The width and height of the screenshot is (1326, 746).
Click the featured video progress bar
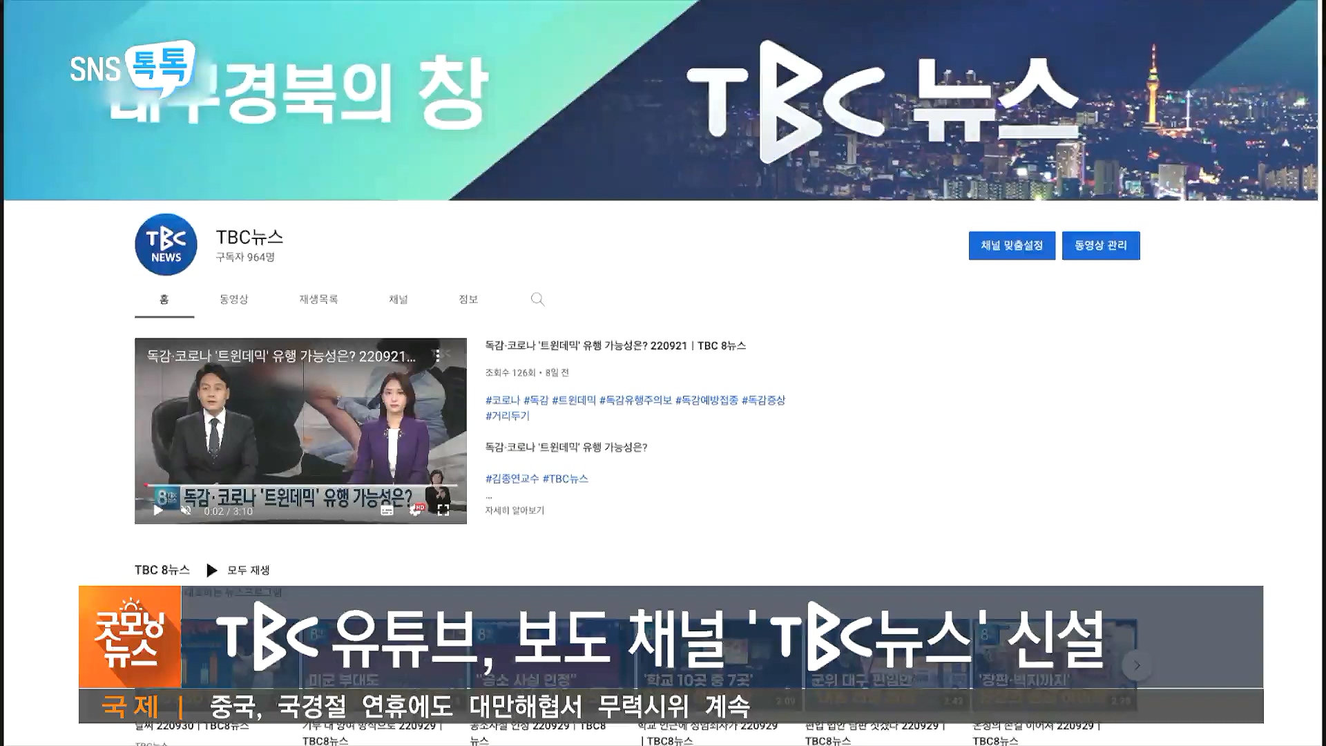coord(300,486)
